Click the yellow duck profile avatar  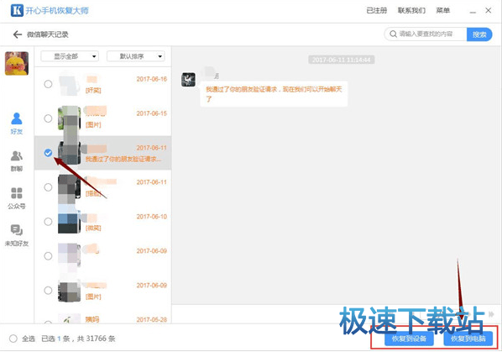coord(17,63)
